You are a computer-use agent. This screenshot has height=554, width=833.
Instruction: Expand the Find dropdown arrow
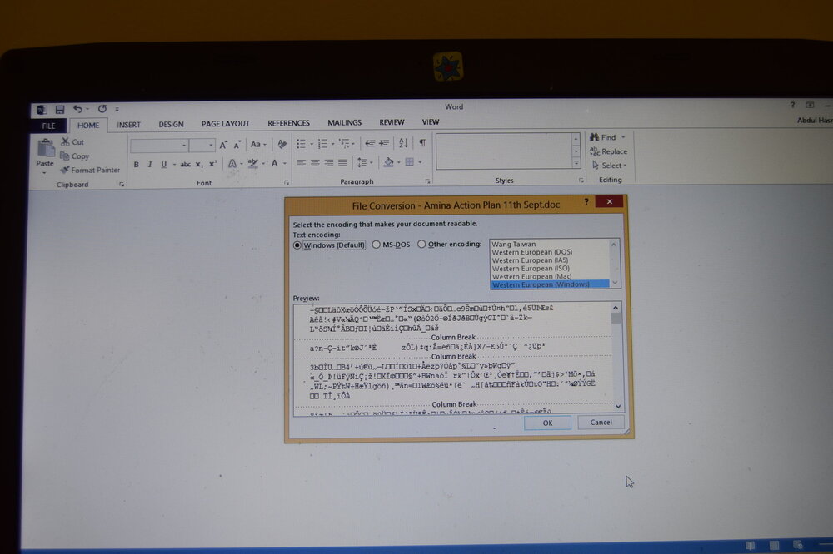pos(623,137)
